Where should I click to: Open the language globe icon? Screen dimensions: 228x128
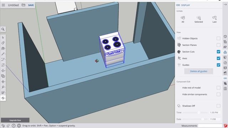click(19, 126)
